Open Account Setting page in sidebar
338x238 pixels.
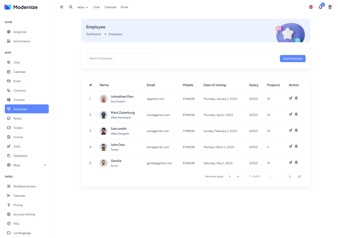pyautogui.click(x=24, y=214)
